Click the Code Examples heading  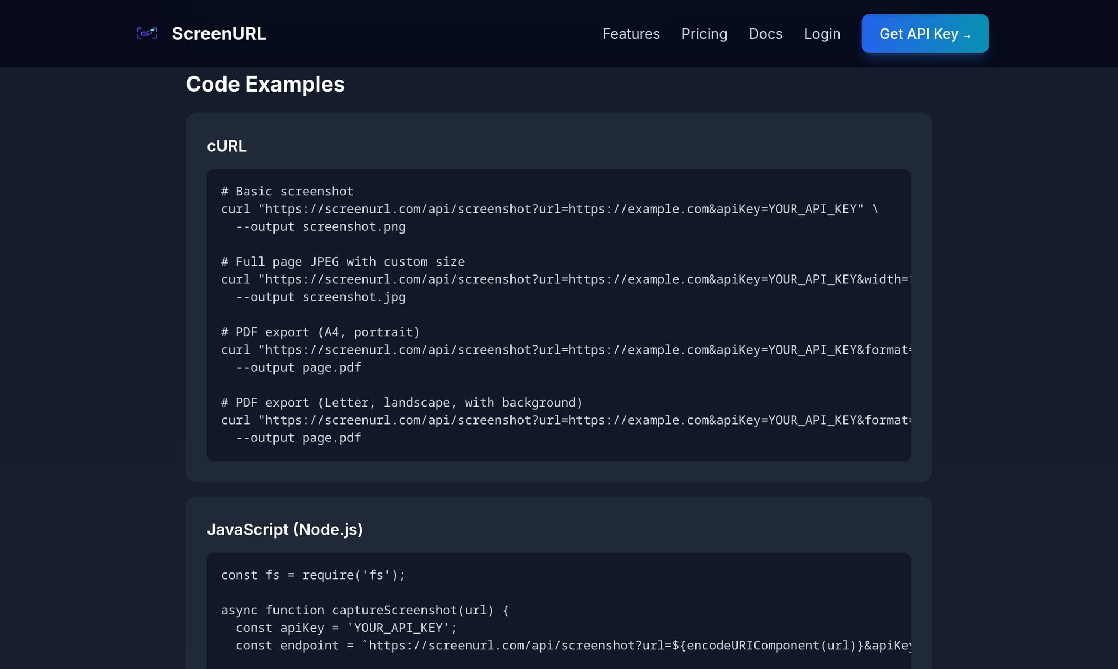pos(265,84)
